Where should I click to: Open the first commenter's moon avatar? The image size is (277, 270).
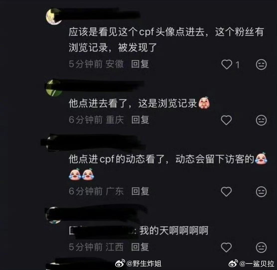coord(54,16)
